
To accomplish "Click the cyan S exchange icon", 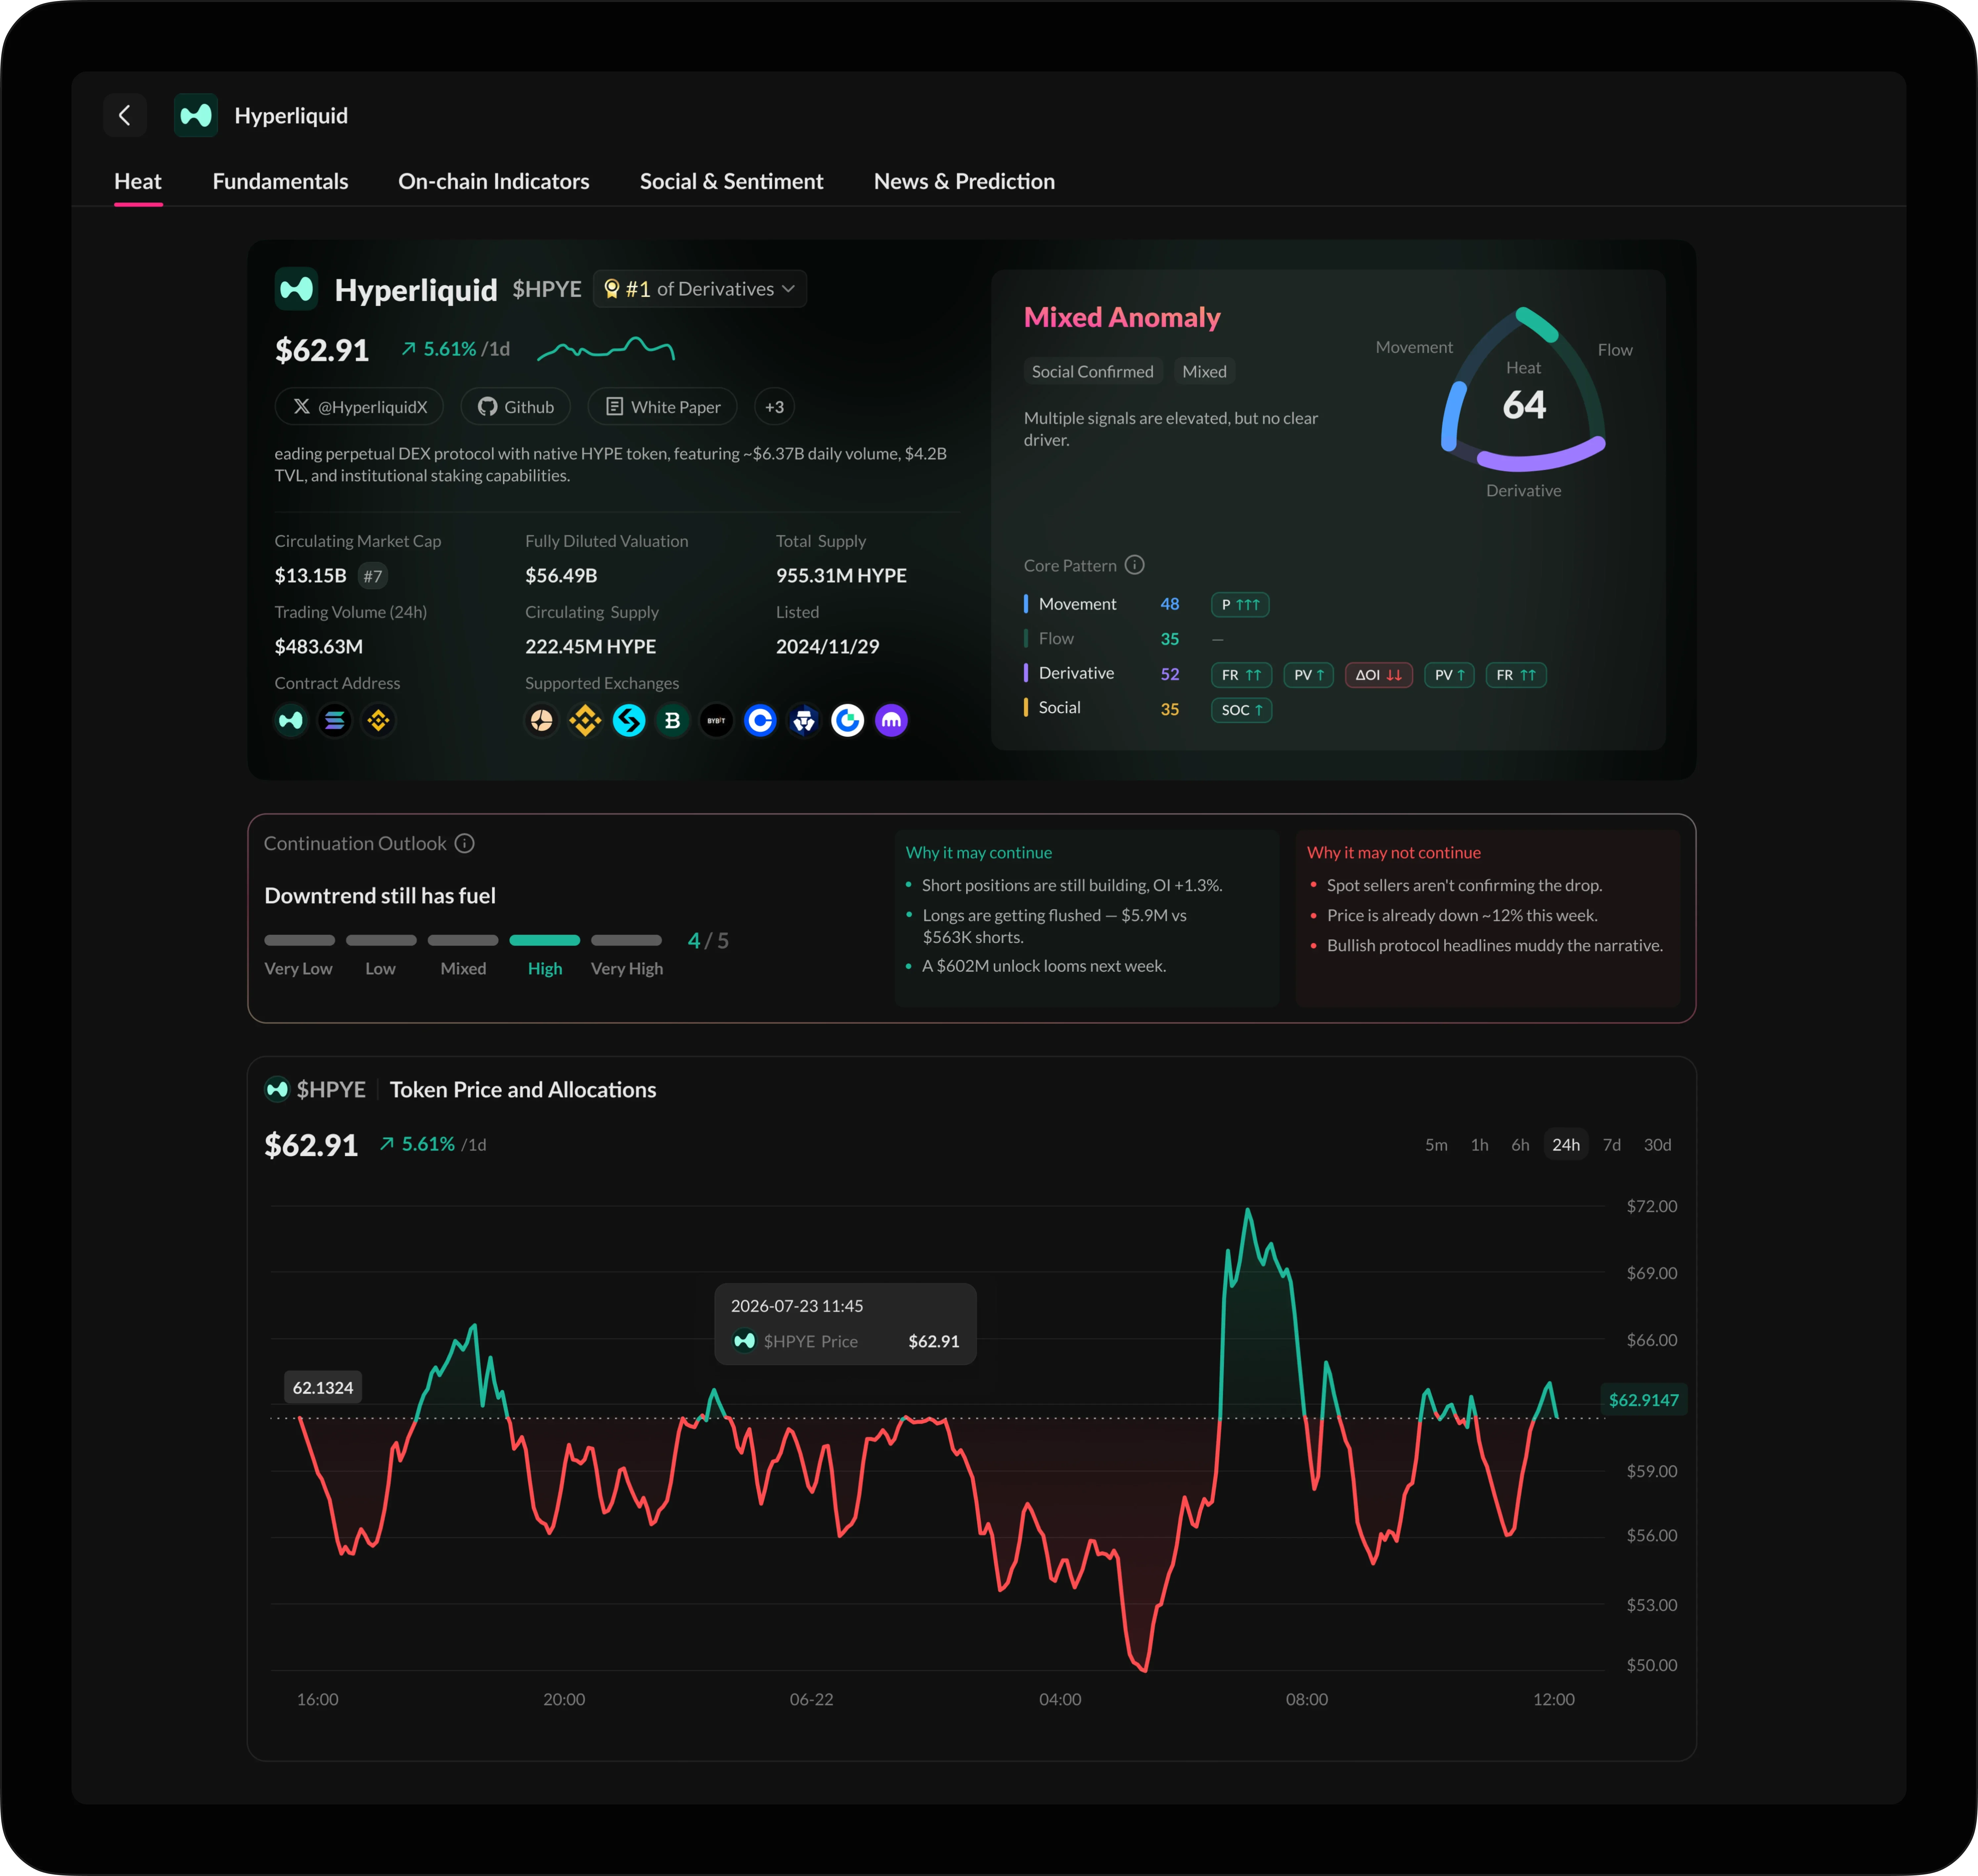I will click(x=629, y=720).
